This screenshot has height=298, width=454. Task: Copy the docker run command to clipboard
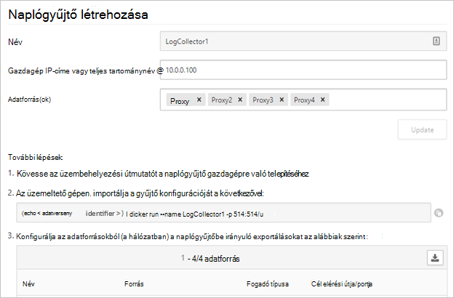tap(439, 213)
